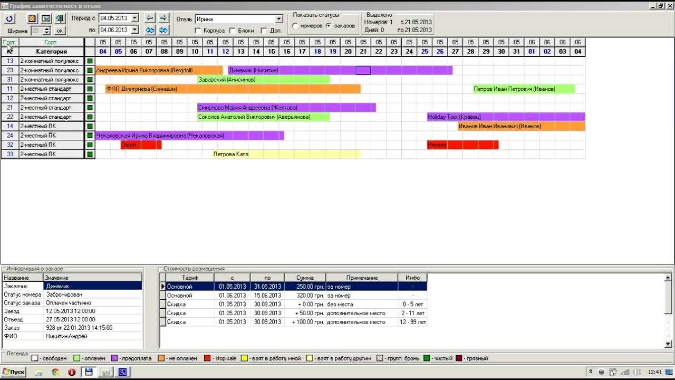Select the номеров status radio button

pos(295,25)
